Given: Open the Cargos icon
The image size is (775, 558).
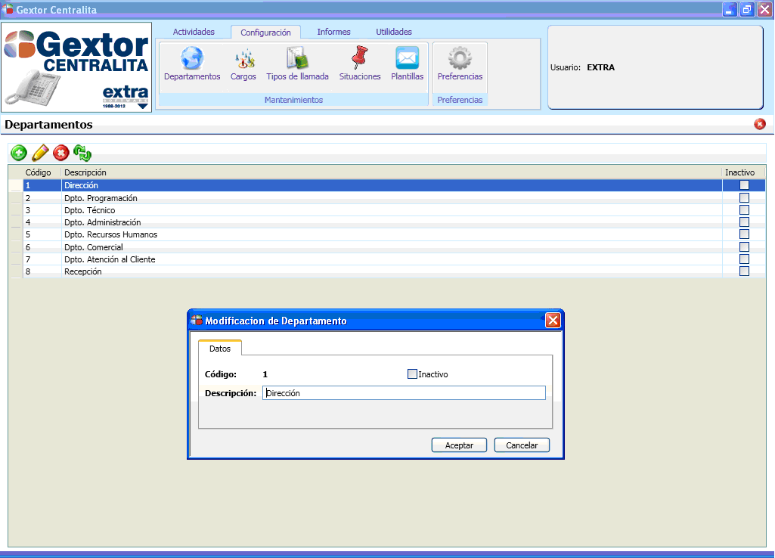Looking at the screenshot, I should pos(243,59).
